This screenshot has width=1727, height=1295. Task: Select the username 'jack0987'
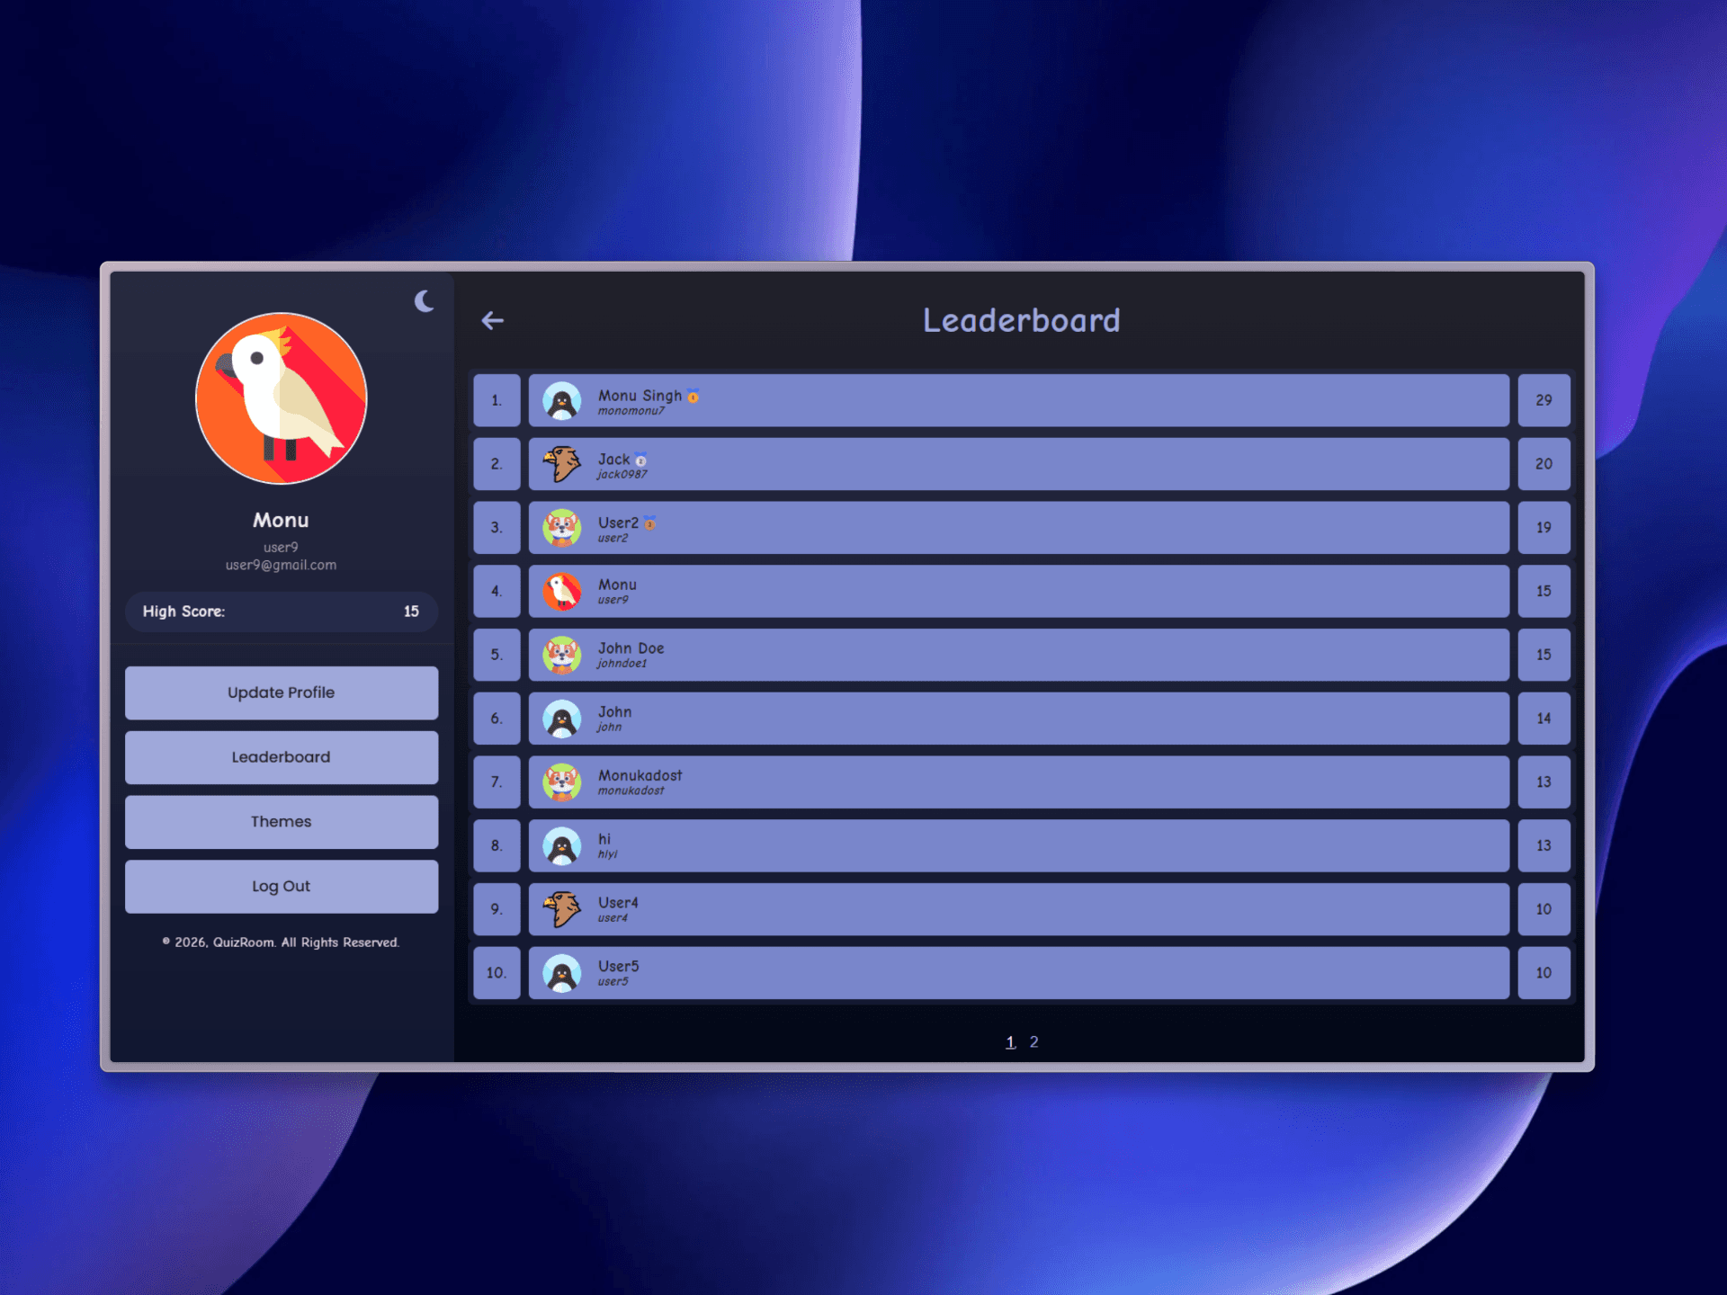[x=622, y=475]
